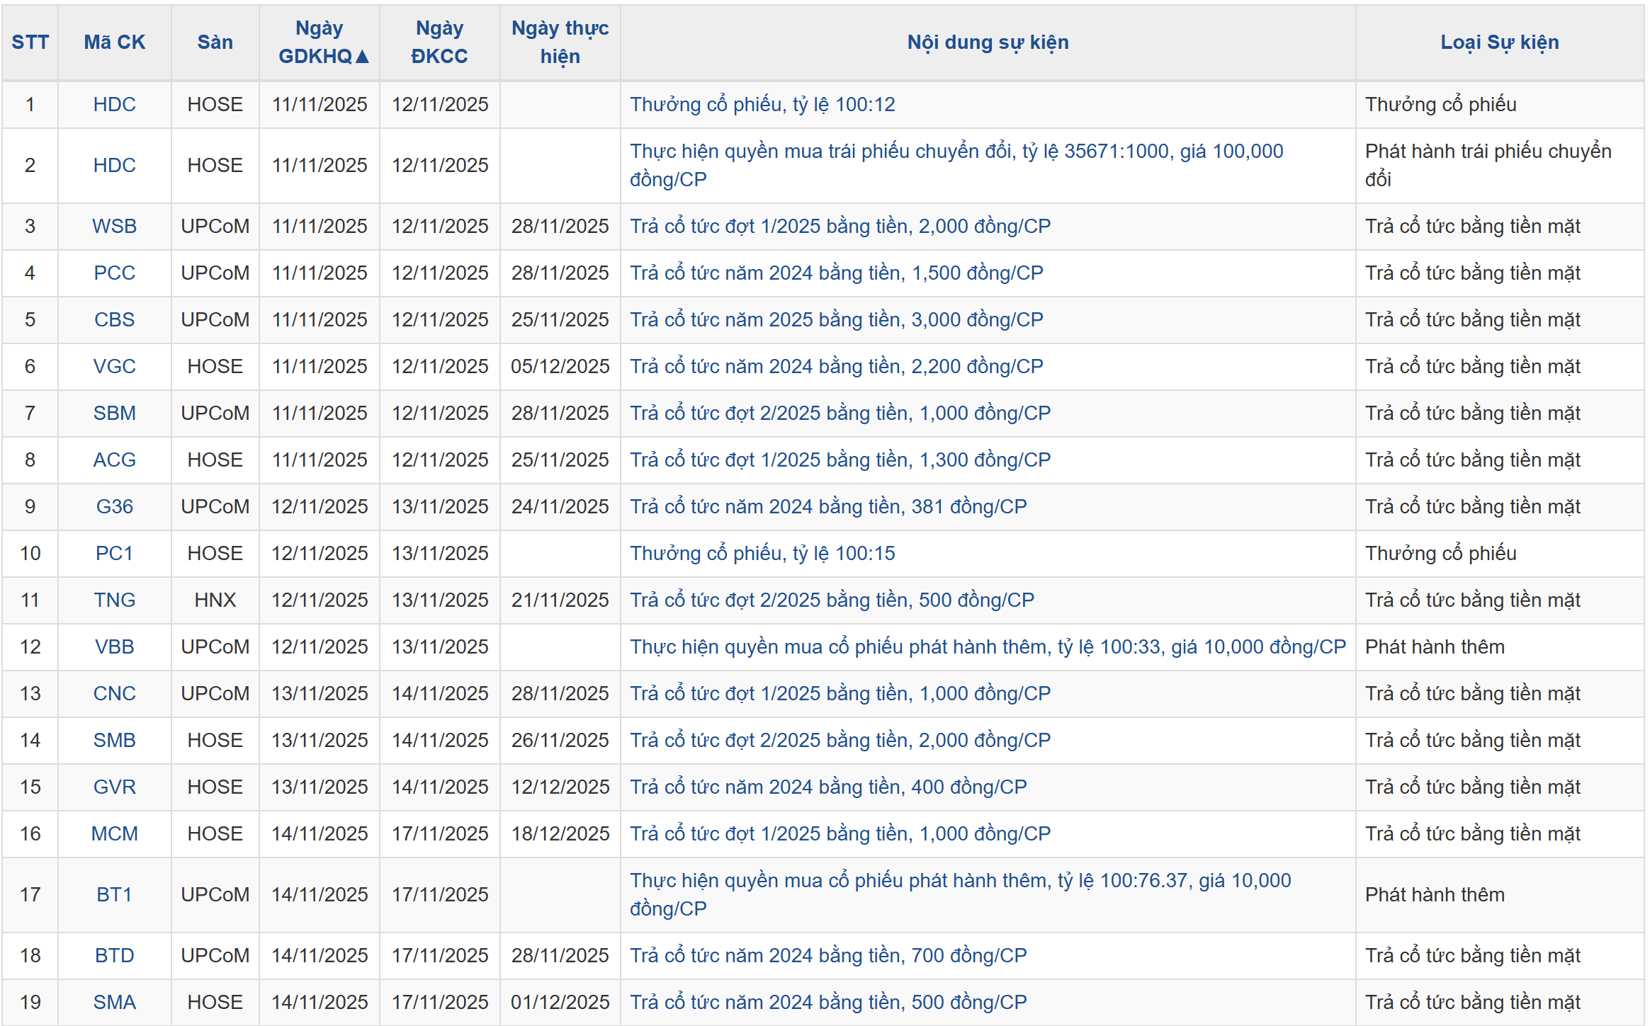Sort by the Mã CK column header
This screenshot has width=1650, height=1026.
(x=114, y=42)
